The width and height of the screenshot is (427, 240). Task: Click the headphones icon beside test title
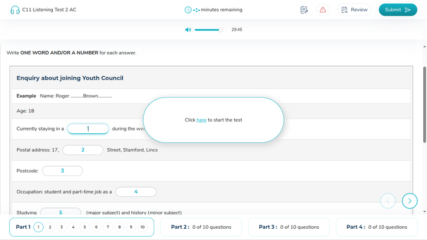[15, 10]
